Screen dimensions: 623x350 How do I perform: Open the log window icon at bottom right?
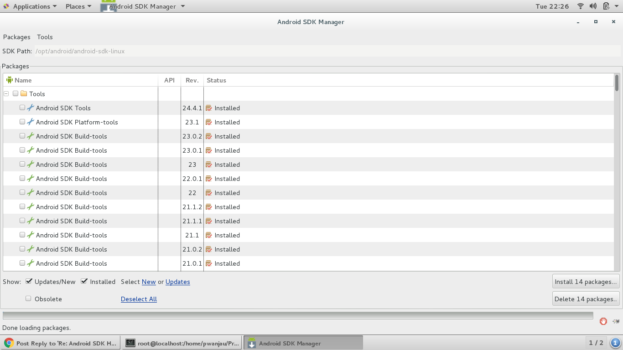(616, 321)
